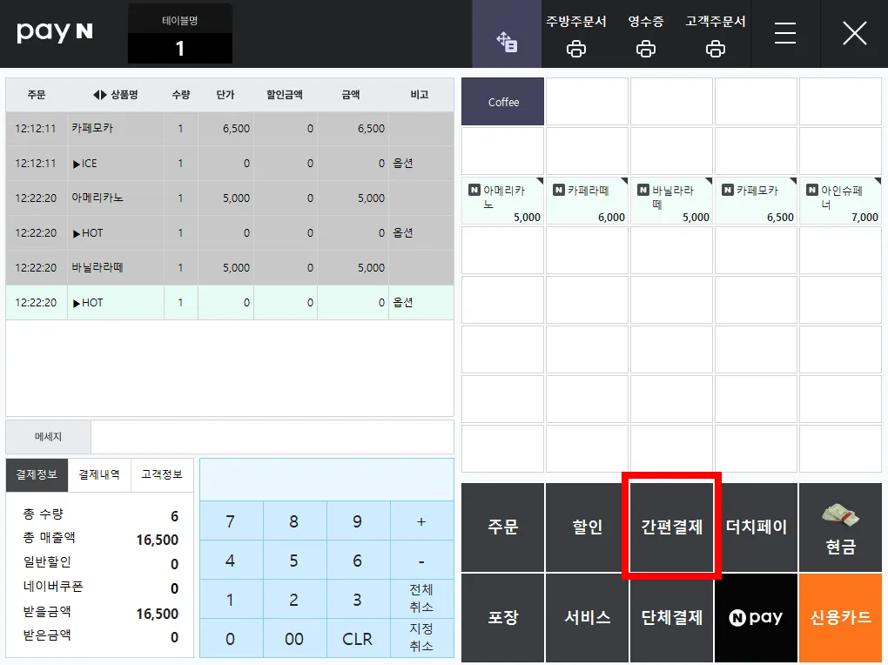The height and width of the screenshot is (665, 888).
Task: Click the keypad display field
Action: point(326,480)
